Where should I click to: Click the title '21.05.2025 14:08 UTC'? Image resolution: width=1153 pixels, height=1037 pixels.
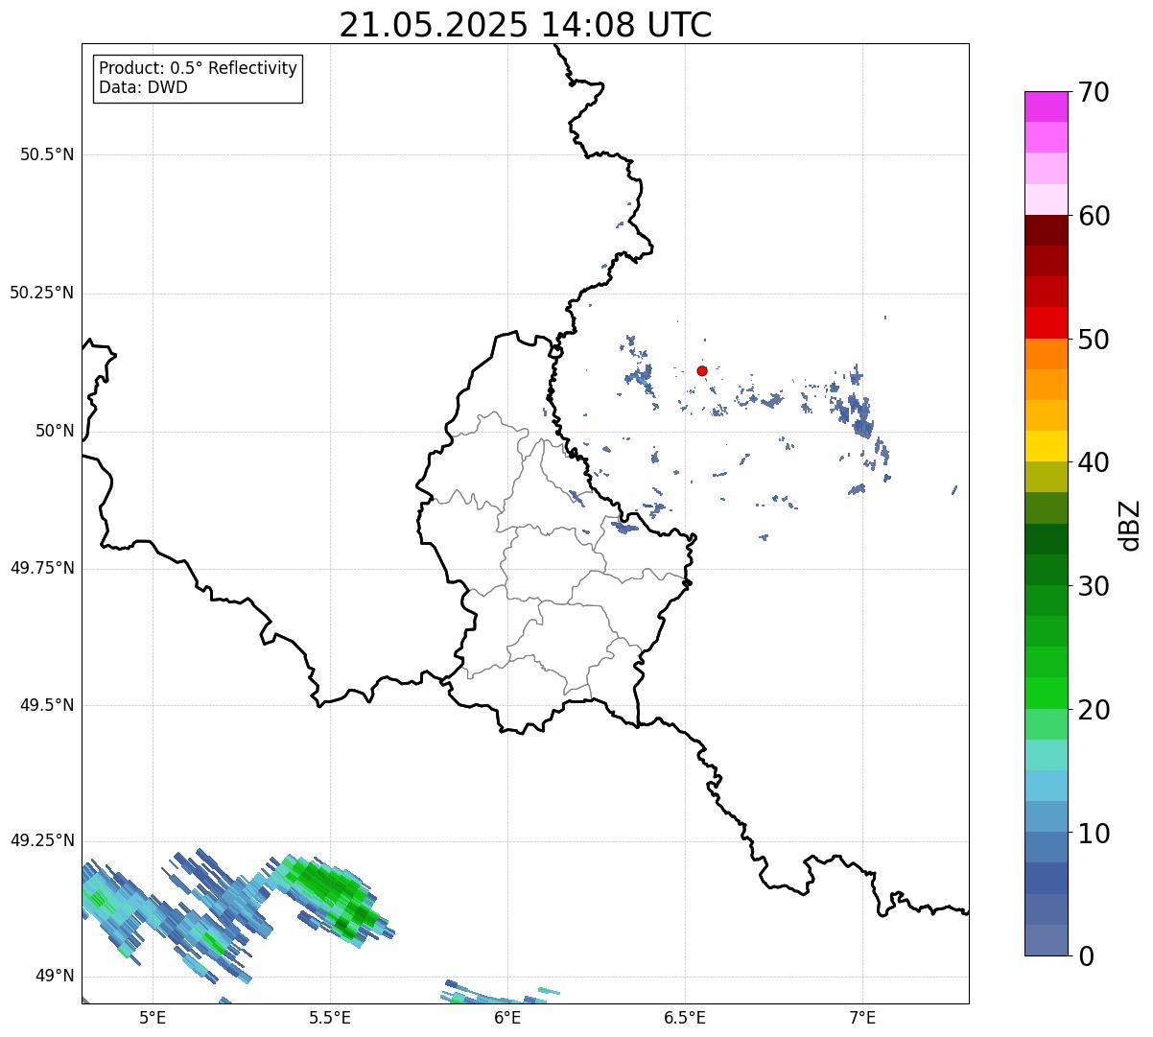(x=526, y=25)
